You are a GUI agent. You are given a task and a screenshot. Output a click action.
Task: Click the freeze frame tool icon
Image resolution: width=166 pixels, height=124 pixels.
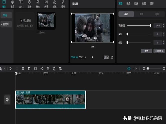click(x=36, y=69)
